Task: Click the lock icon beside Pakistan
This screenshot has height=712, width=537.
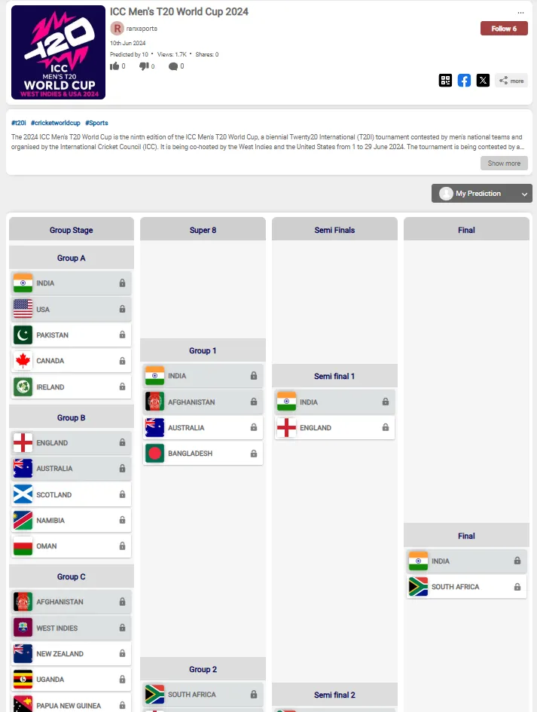Action: click(122, 335)
